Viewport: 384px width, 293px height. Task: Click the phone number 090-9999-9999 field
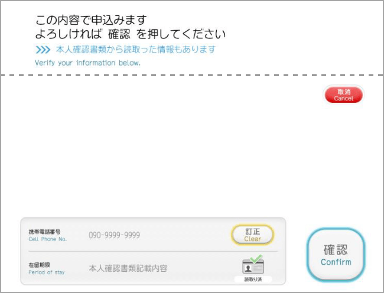coord(115,235)
